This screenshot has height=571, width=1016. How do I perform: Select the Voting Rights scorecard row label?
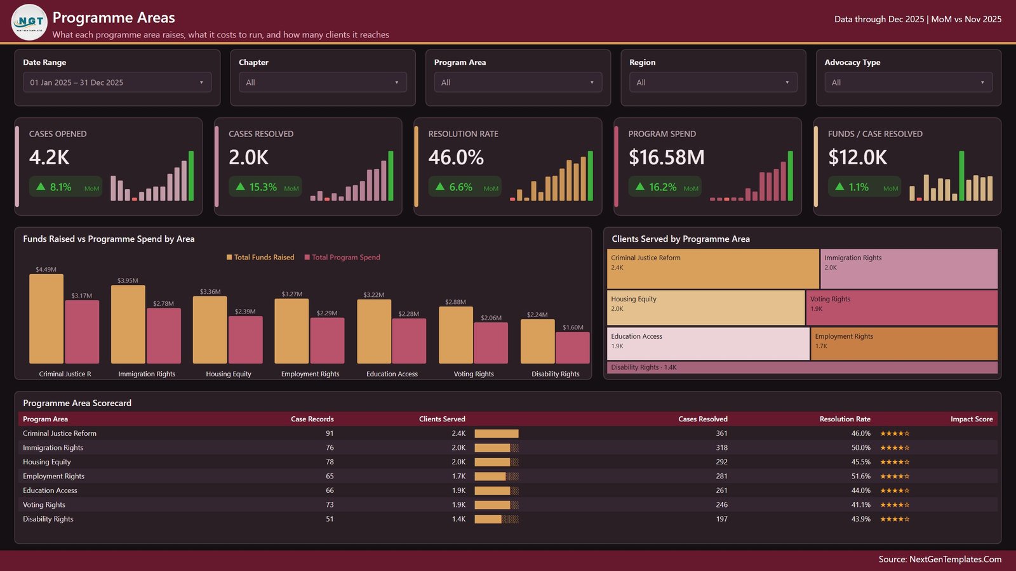pos(44,505)
